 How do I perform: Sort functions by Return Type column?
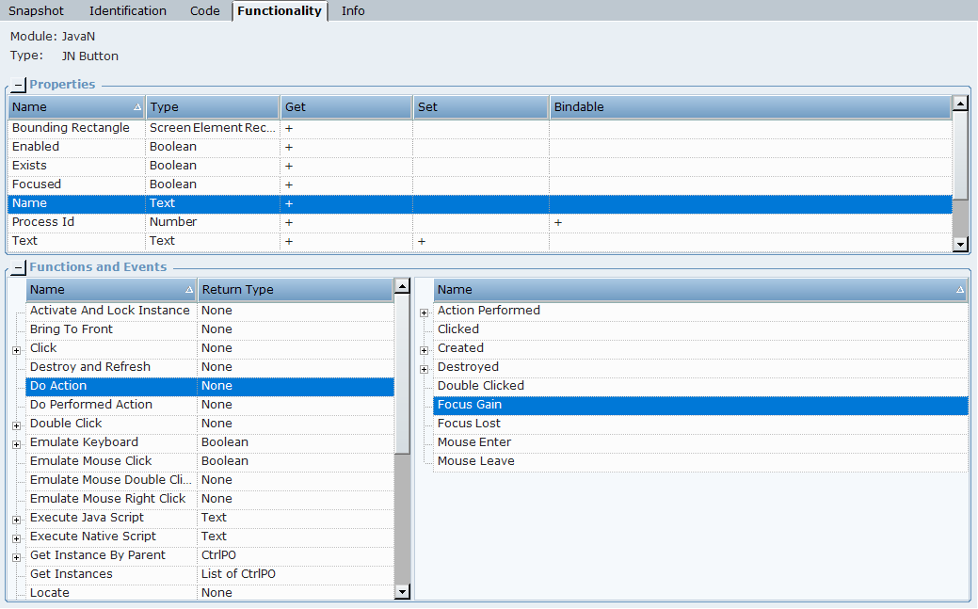(294, 290)
